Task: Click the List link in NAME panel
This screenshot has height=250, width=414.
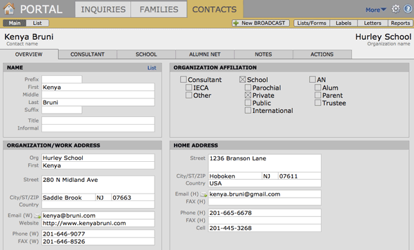Action: tap(152, 67)
